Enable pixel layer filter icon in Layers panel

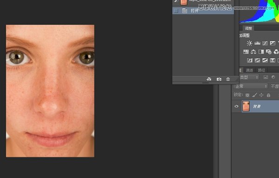point(266,77)
